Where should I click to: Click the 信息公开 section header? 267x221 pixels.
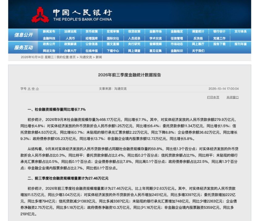pyautogui.click(x=23, y=35)
